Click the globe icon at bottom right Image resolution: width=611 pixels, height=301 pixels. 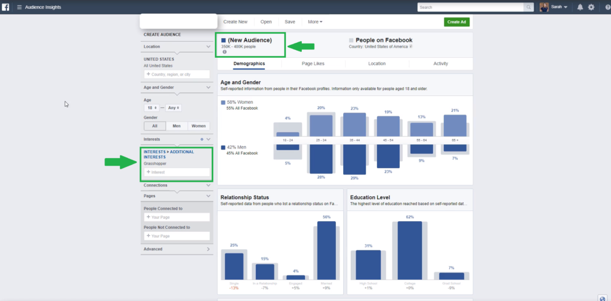[603, 298]
